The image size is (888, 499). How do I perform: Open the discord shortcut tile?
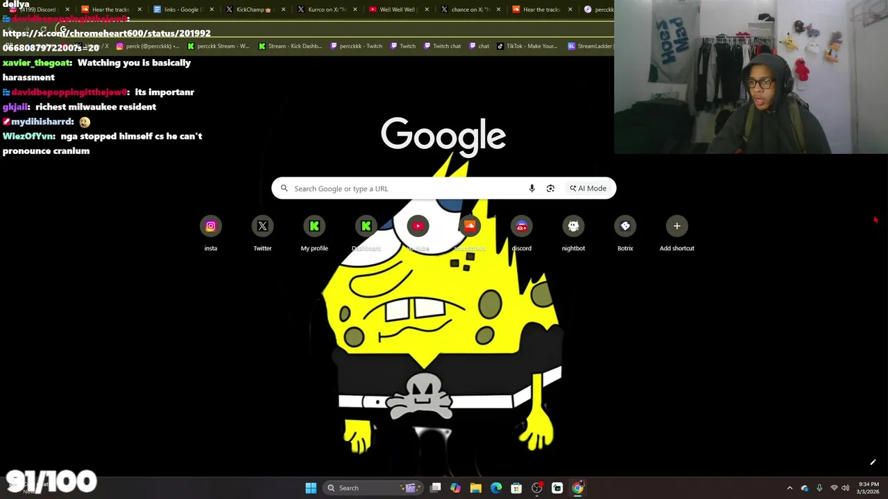pyautogui.click(x=522, y=234)
